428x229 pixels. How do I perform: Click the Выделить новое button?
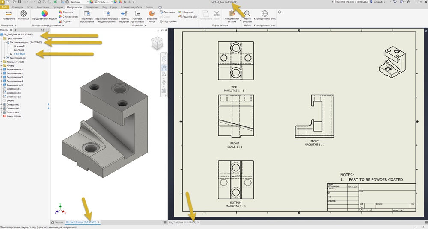[152, 17]
